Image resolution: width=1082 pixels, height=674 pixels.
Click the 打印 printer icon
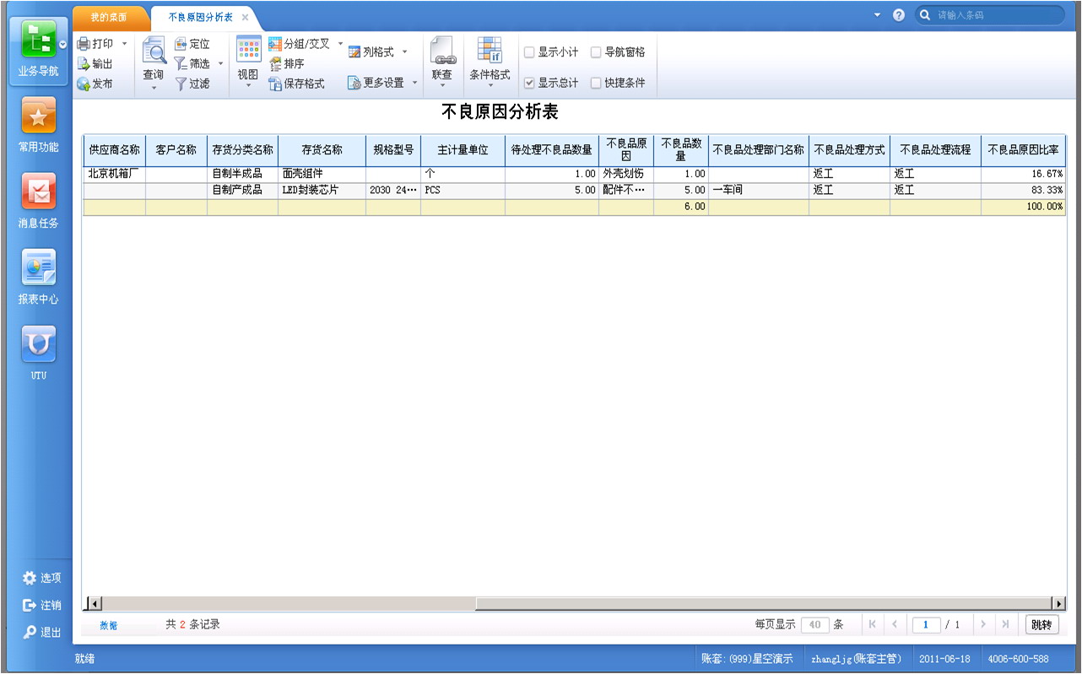tap(84, 44)
